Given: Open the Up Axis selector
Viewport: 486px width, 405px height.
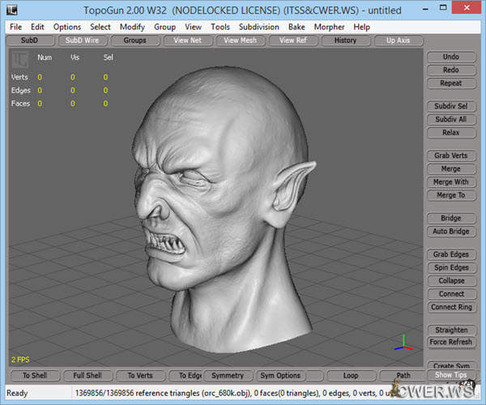Looking at the screenshot, I should [x=398, y=40].
